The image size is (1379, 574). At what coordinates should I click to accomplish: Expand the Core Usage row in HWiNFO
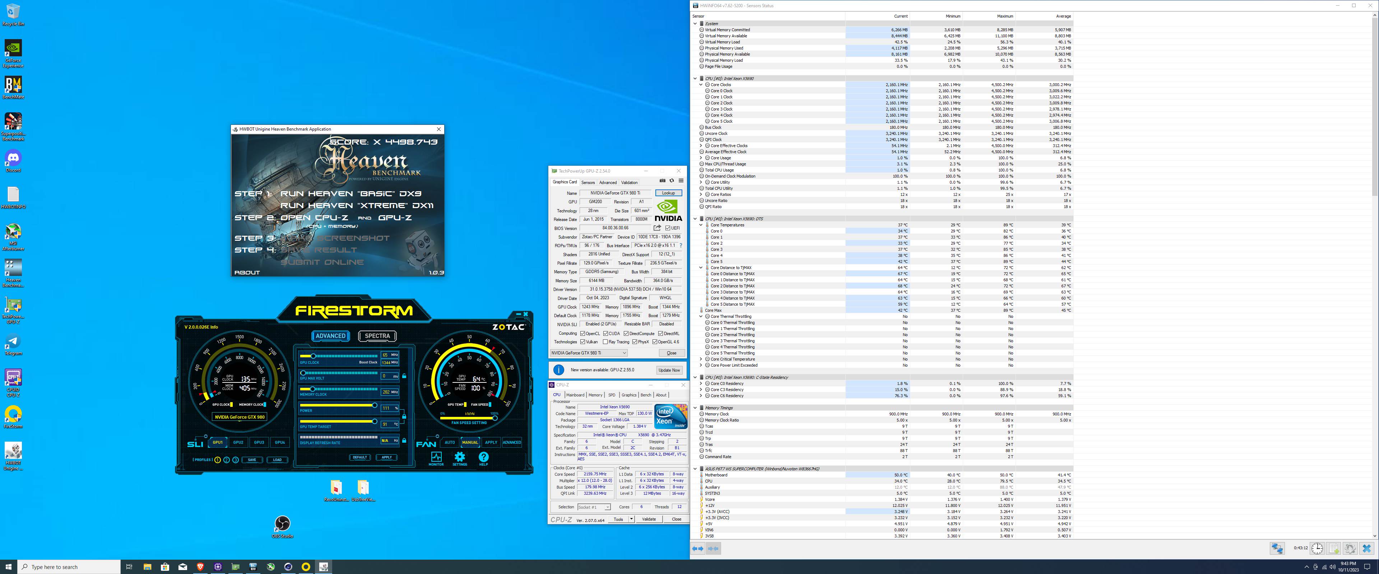(x=701, y=158)
